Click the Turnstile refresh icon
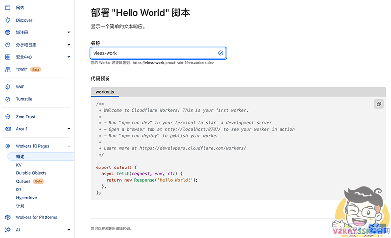Viewport: 391px width, 238px height. 7,99
